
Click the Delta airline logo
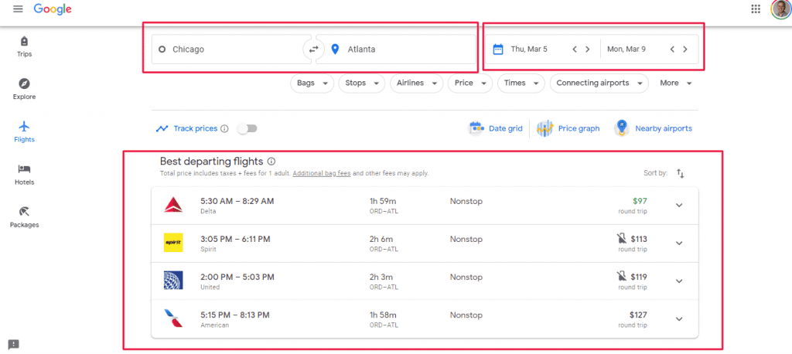click(173, 205)
